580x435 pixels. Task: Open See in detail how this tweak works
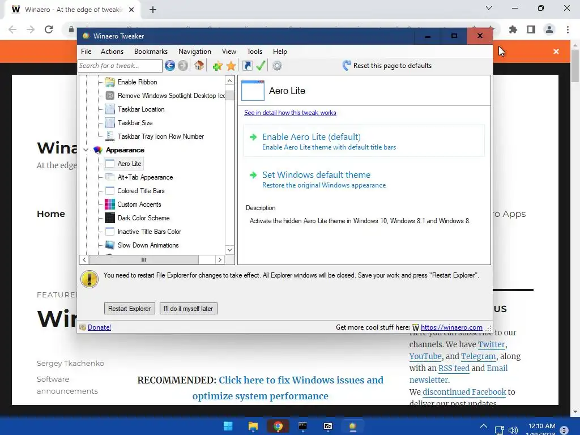(x=290, y=113)
